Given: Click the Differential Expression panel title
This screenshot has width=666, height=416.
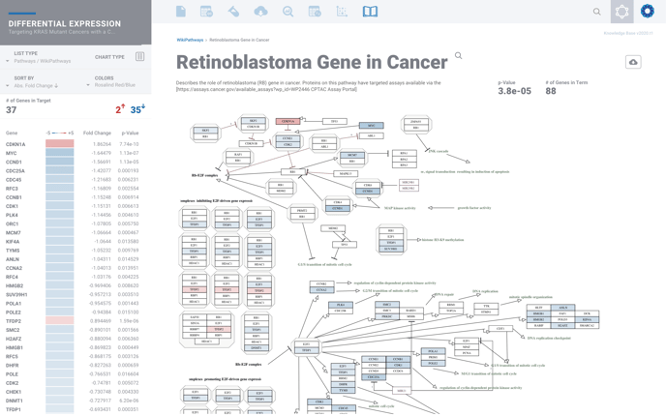Looking at the screenshot, I should [x=65, y=24].
